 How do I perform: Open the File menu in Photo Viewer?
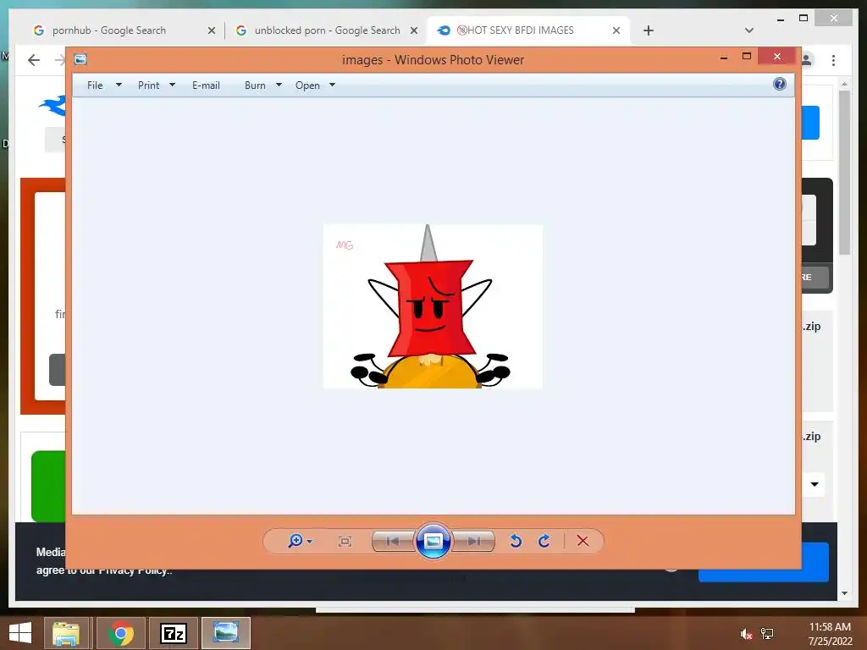click(95, 85)
